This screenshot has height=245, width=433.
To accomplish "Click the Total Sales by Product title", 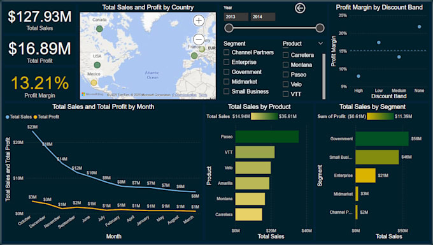I will pyautogui.click(x=259, y=107).
